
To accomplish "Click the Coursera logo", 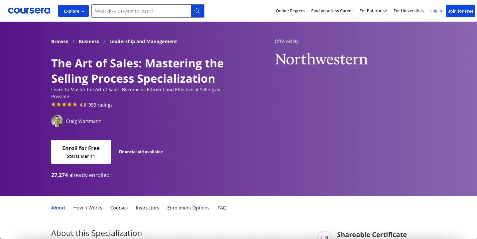I will click(29, 11).
